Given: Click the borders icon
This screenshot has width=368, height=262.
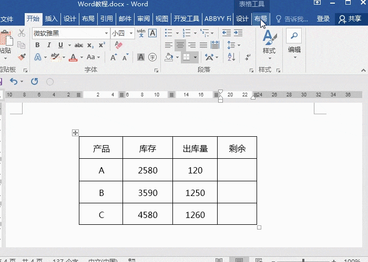Looking at the screenshot, I should (x=187, y=57).
